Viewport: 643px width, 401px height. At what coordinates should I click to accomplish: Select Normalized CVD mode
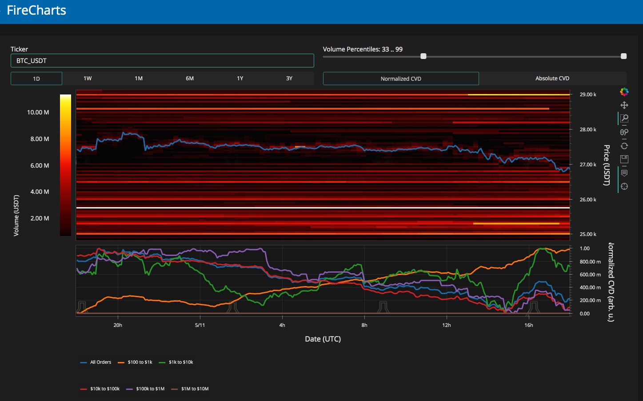coord(400,79)
